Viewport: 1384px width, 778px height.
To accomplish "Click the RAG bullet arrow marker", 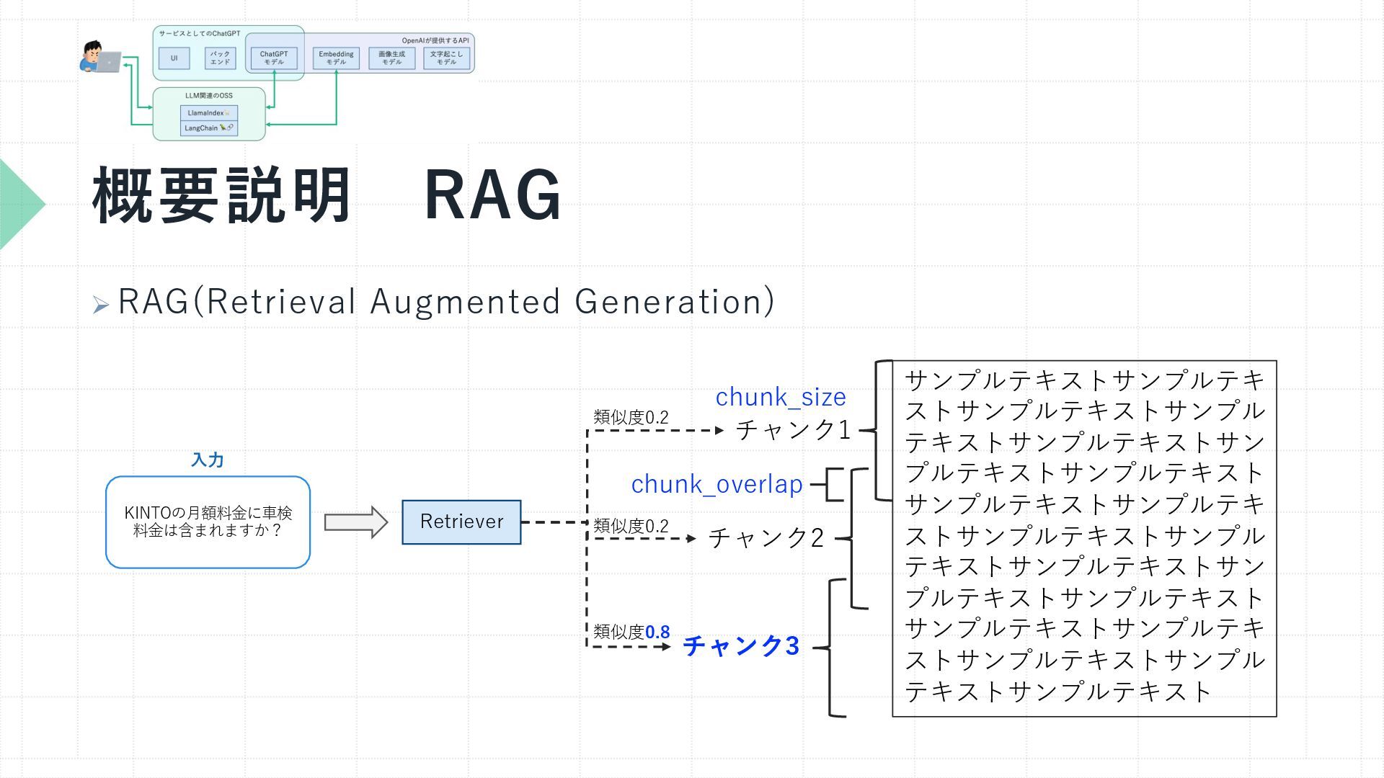I will click(100, 305).
